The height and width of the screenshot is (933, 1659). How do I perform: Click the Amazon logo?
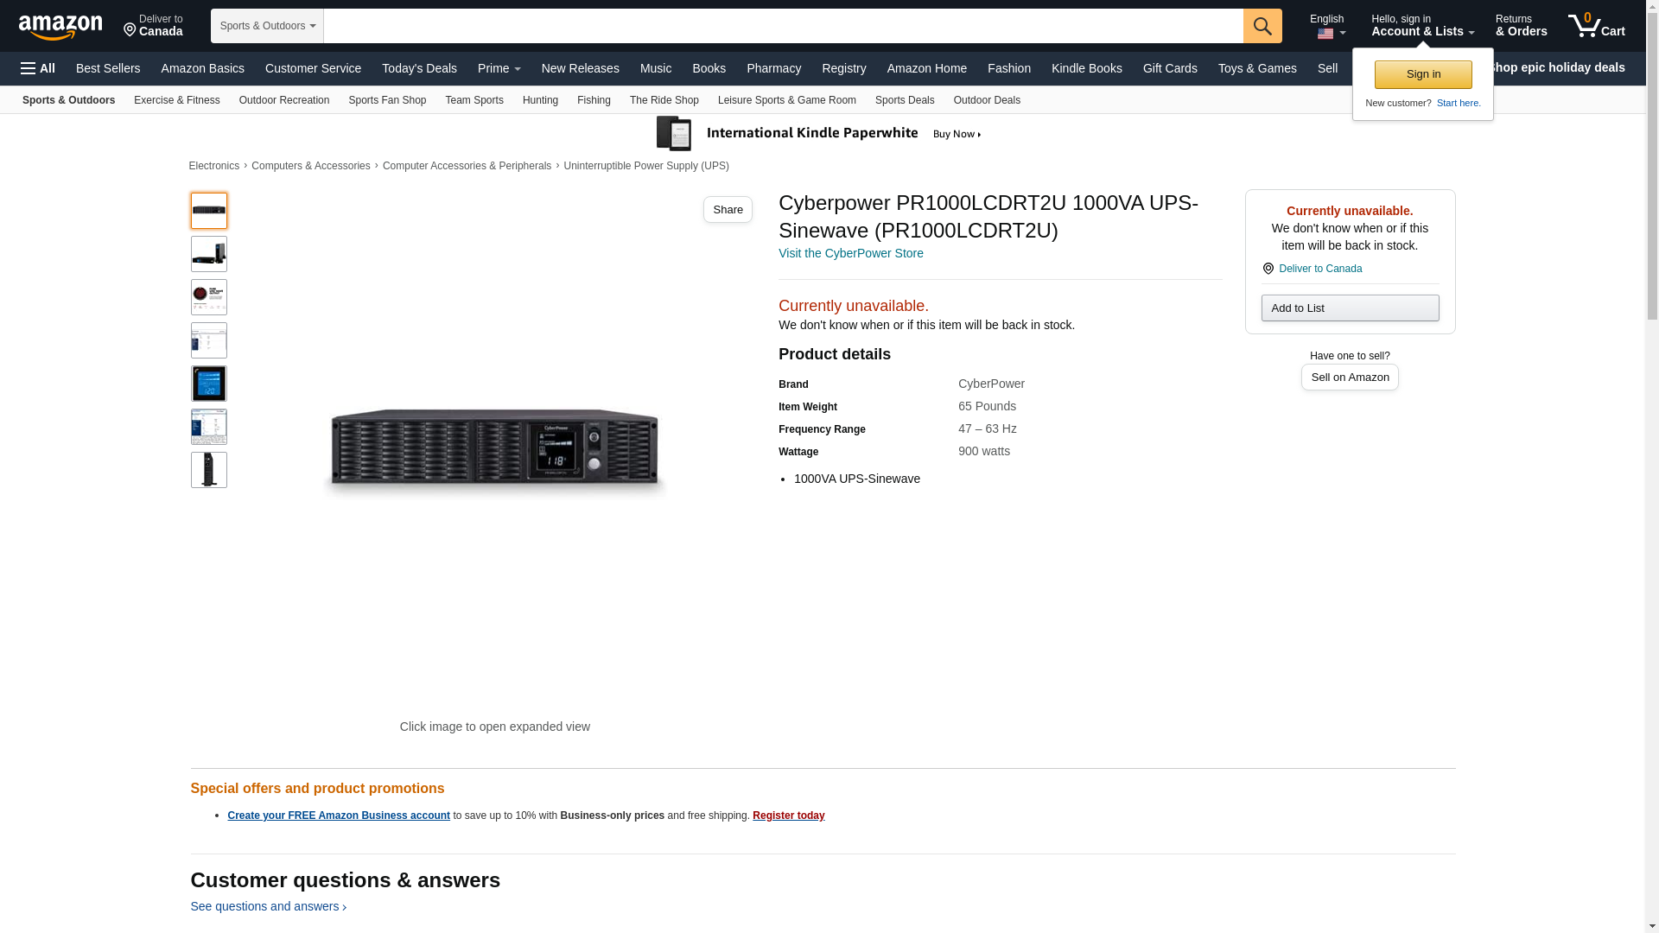60,27
